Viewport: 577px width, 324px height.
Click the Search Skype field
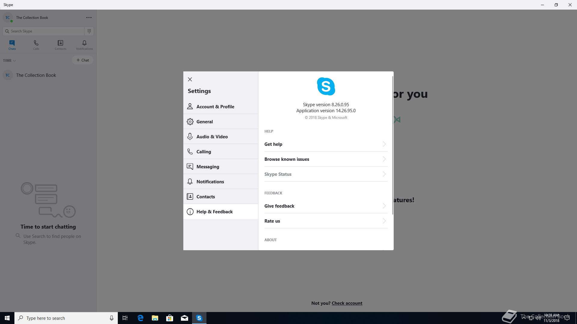point(44,31)
